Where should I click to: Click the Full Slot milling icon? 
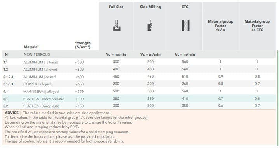pos(117,25)
